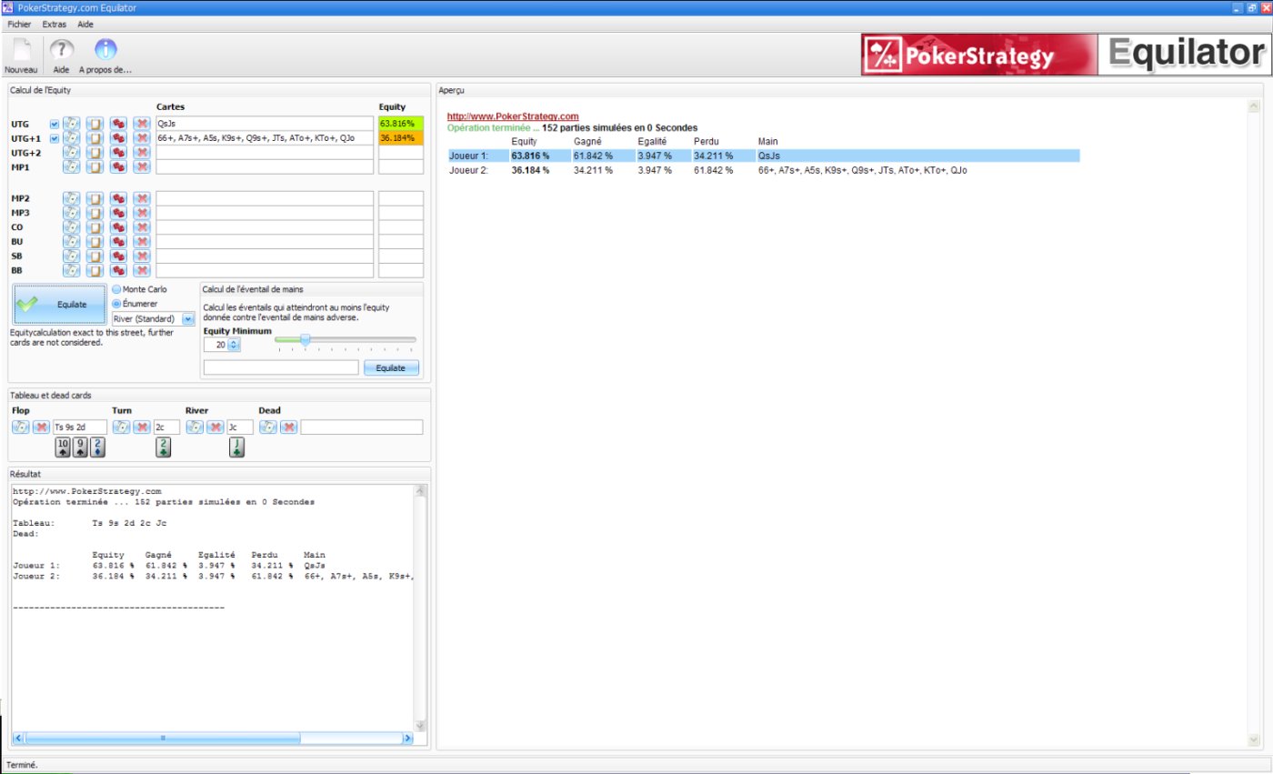Clear the Flop cards with red X
Viewport: 1273px width, 774px height.
tap(42, 427)
